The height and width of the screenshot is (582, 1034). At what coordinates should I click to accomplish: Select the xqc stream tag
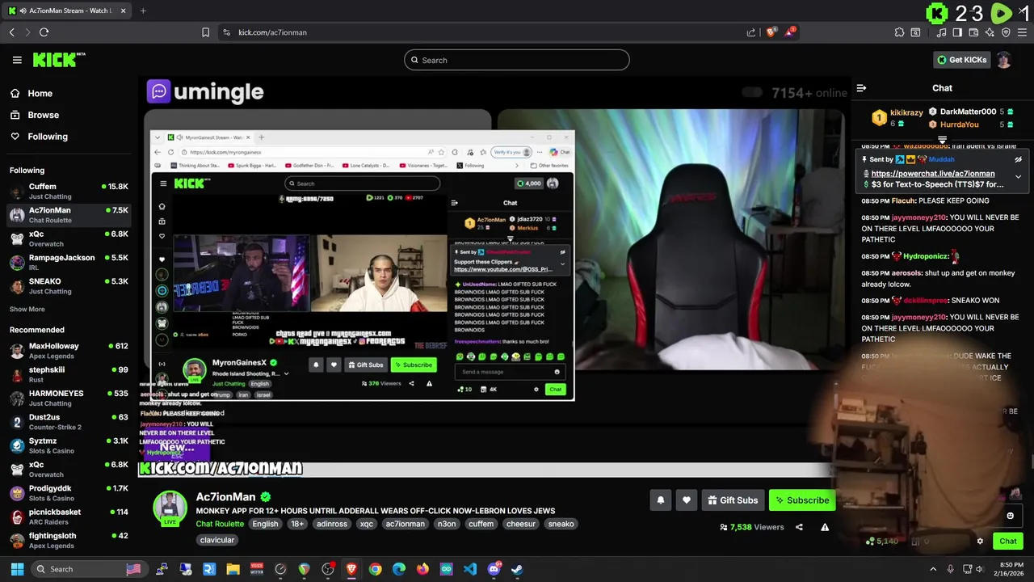tap(366, 524)
